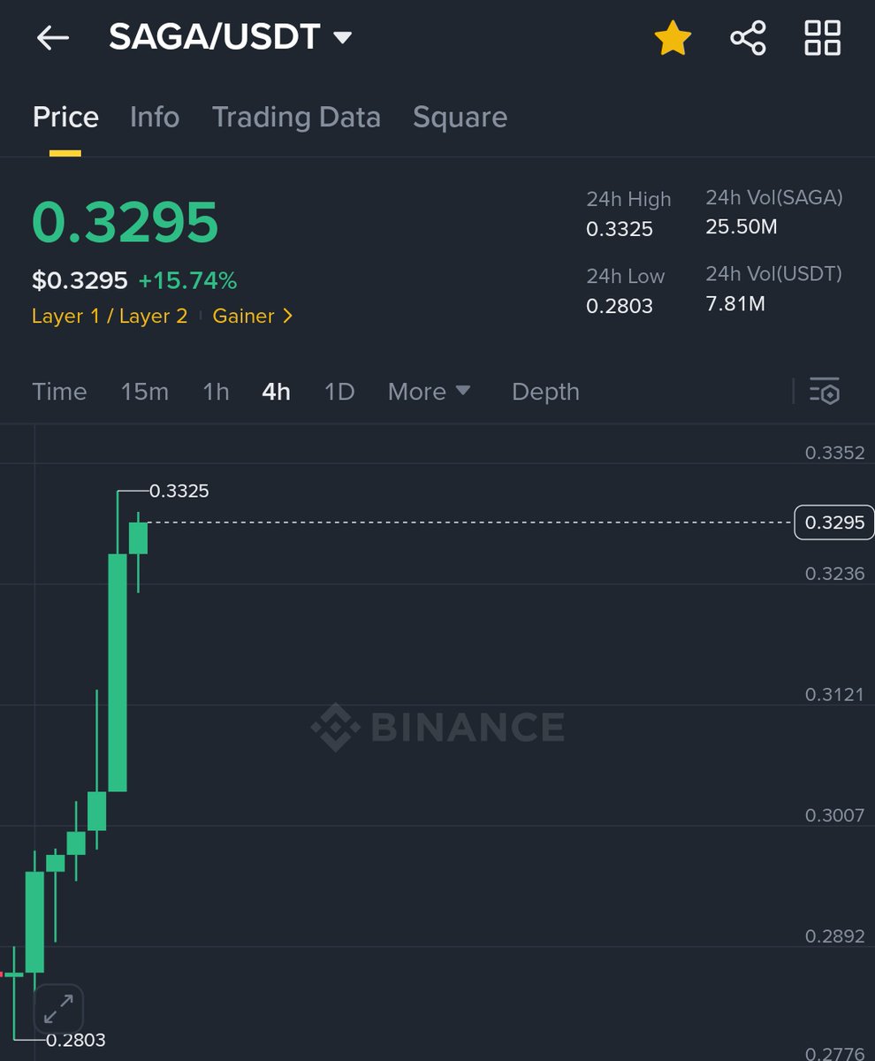This screenshot has height=1061, width=875.
Task: Select the Time chart interval
Action: pos(59,392)
